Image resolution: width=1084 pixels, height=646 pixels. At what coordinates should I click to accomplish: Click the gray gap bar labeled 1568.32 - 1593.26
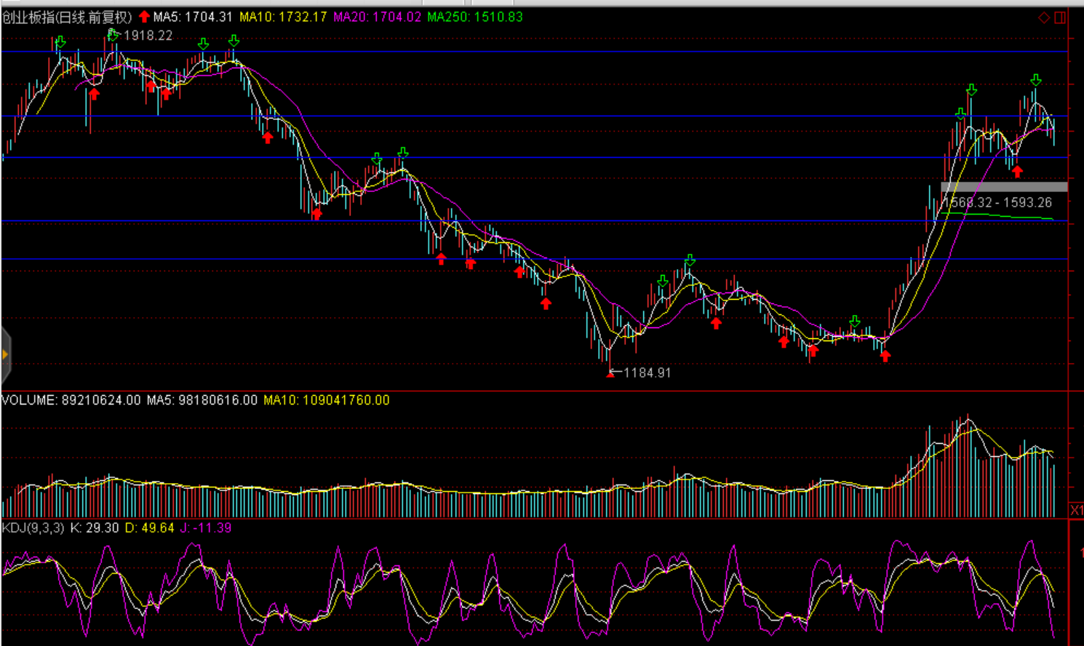[x=1004, y=187]
